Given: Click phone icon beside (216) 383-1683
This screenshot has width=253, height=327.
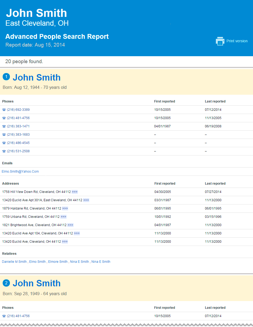Looking at the screenshot, I should 4,135.
